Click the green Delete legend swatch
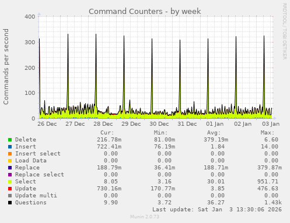The width and height of the screenshot is (290, 223). point(10,140)
